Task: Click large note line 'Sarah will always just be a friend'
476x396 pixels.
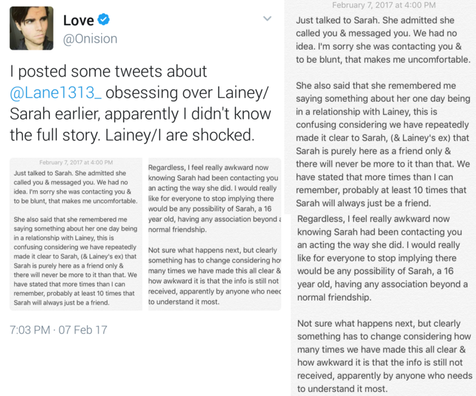Action: pyautogui.click(x=374, y=202)
